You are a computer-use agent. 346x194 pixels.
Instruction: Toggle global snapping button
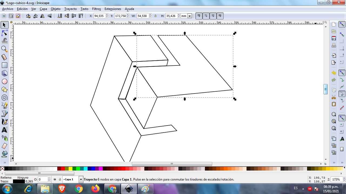click(342, 25)
